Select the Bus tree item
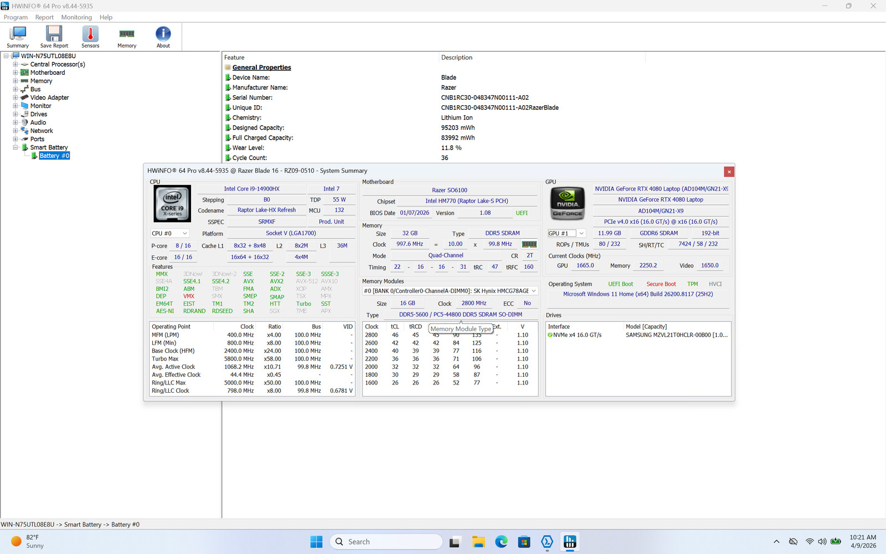Screen dimensions: 886x554 35,89
